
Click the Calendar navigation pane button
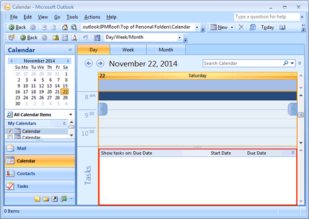pyautogui.click(x=40, y=161)
